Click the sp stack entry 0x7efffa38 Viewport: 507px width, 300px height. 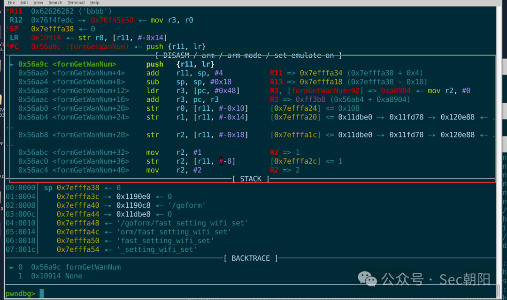click(x=78, y=187)
